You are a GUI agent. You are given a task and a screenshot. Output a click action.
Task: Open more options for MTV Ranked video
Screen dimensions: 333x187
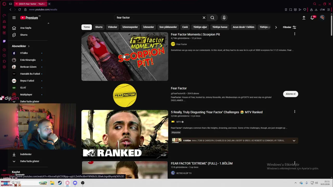(294, 112)
